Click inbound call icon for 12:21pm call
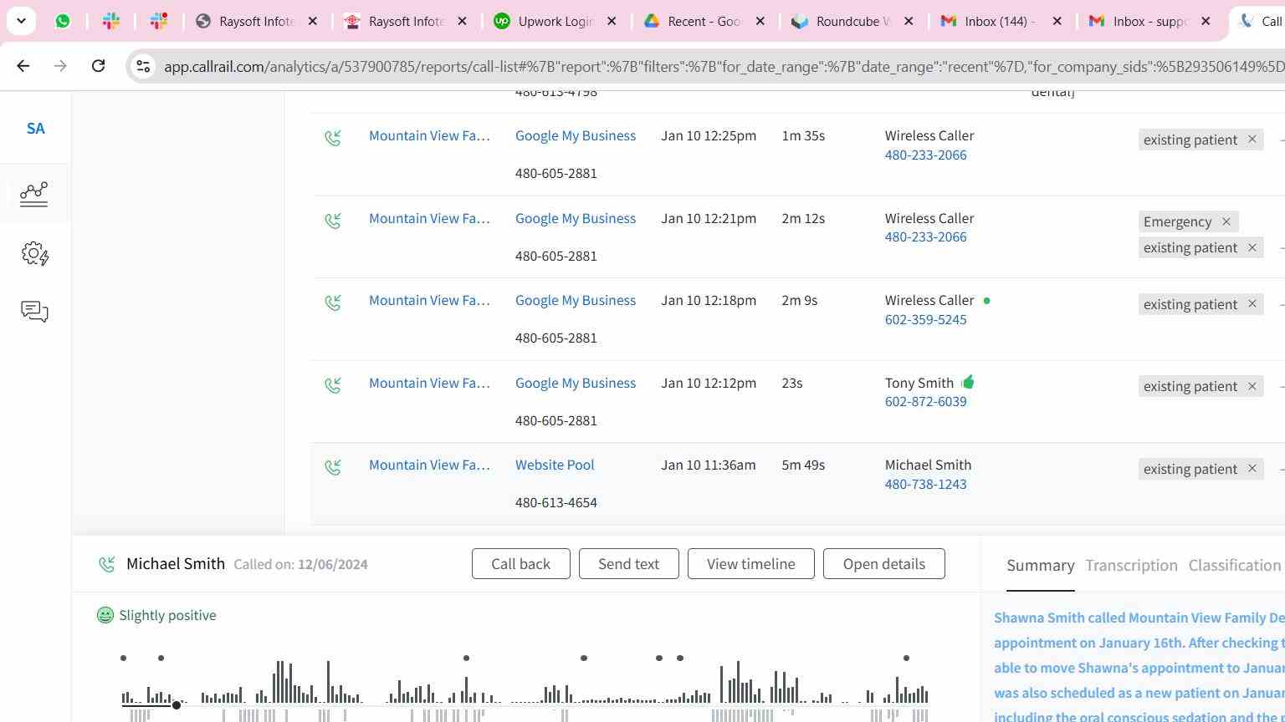 pos(333,221)
